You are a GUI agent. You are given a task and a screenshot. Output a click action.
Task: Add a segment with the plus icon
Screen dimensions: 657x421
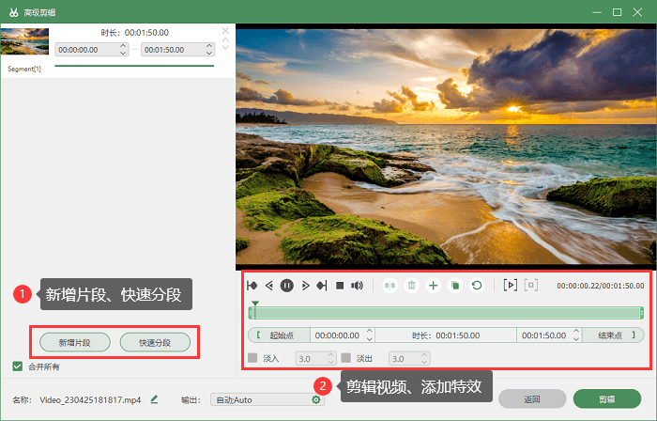(434, 286)
